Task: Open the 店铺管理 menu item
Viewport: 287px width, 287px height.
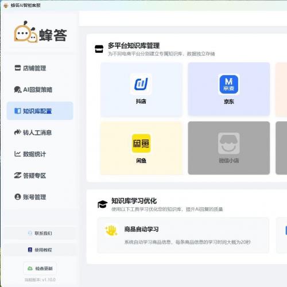Action: pyautogui.click(x=40, y=68)
